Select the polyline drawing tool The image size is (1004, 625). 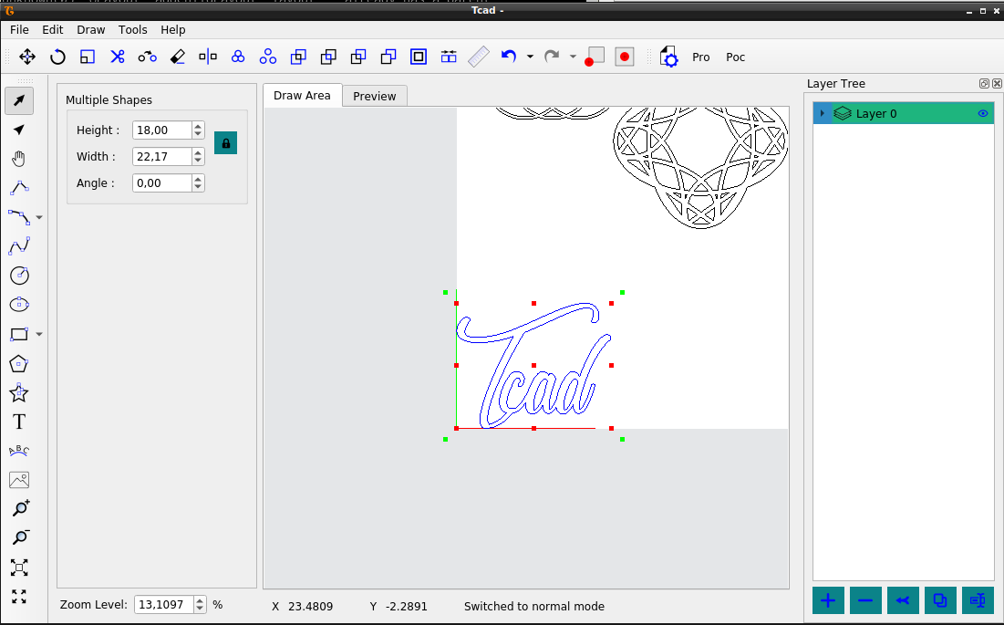(x=19, y=188)
